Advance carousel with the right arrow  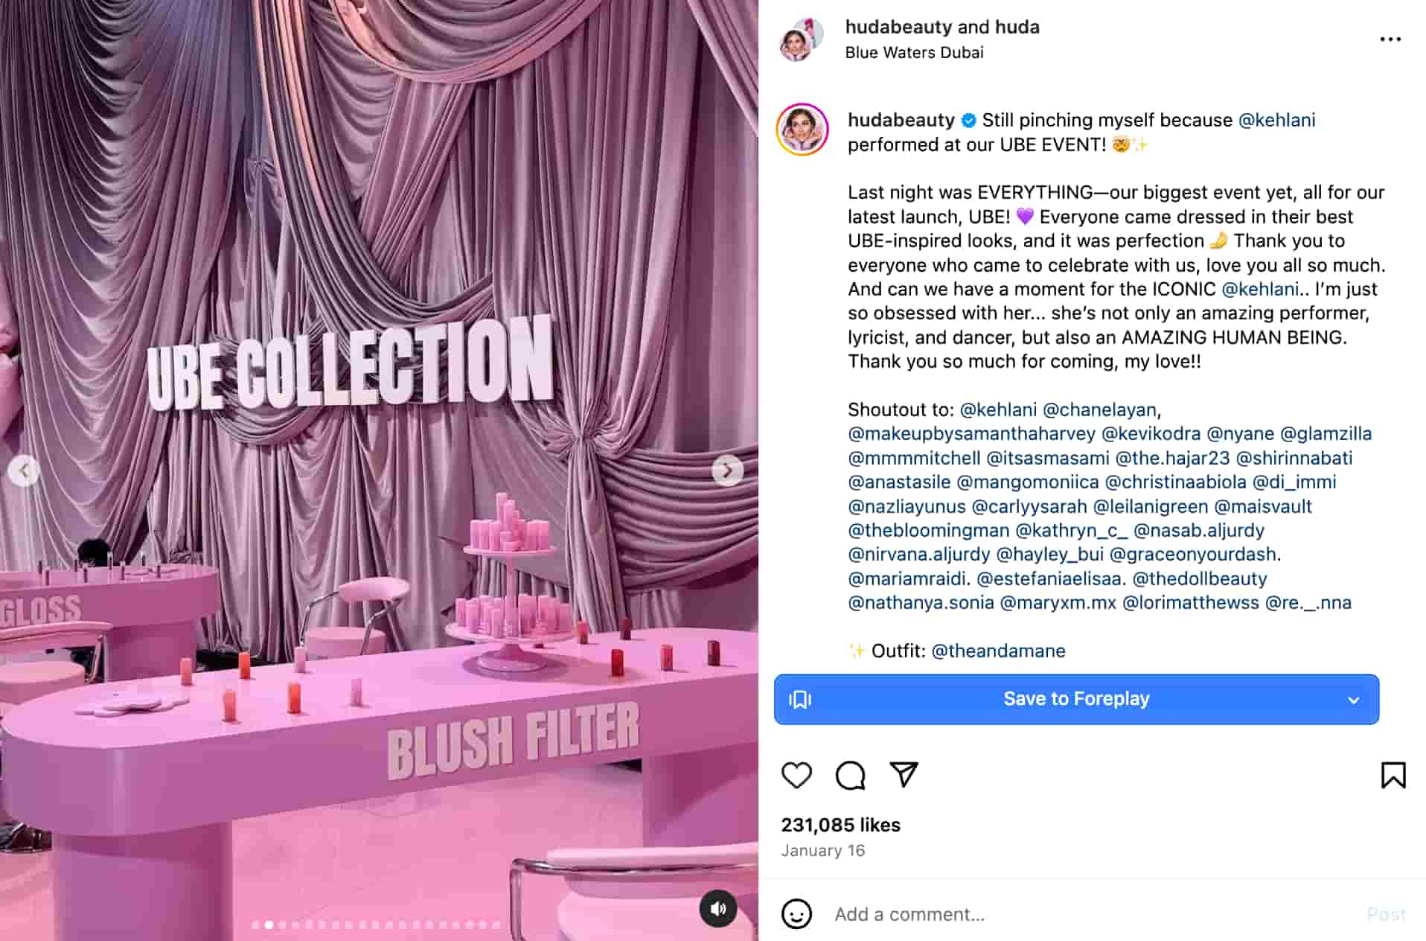pyautogui.click(x=727, y=470)
